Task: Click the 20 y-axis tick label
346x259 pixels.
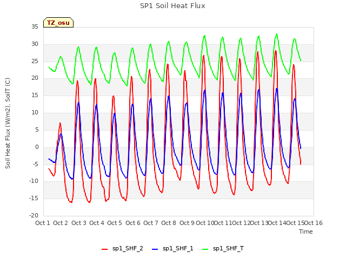Action: (35, 78)
